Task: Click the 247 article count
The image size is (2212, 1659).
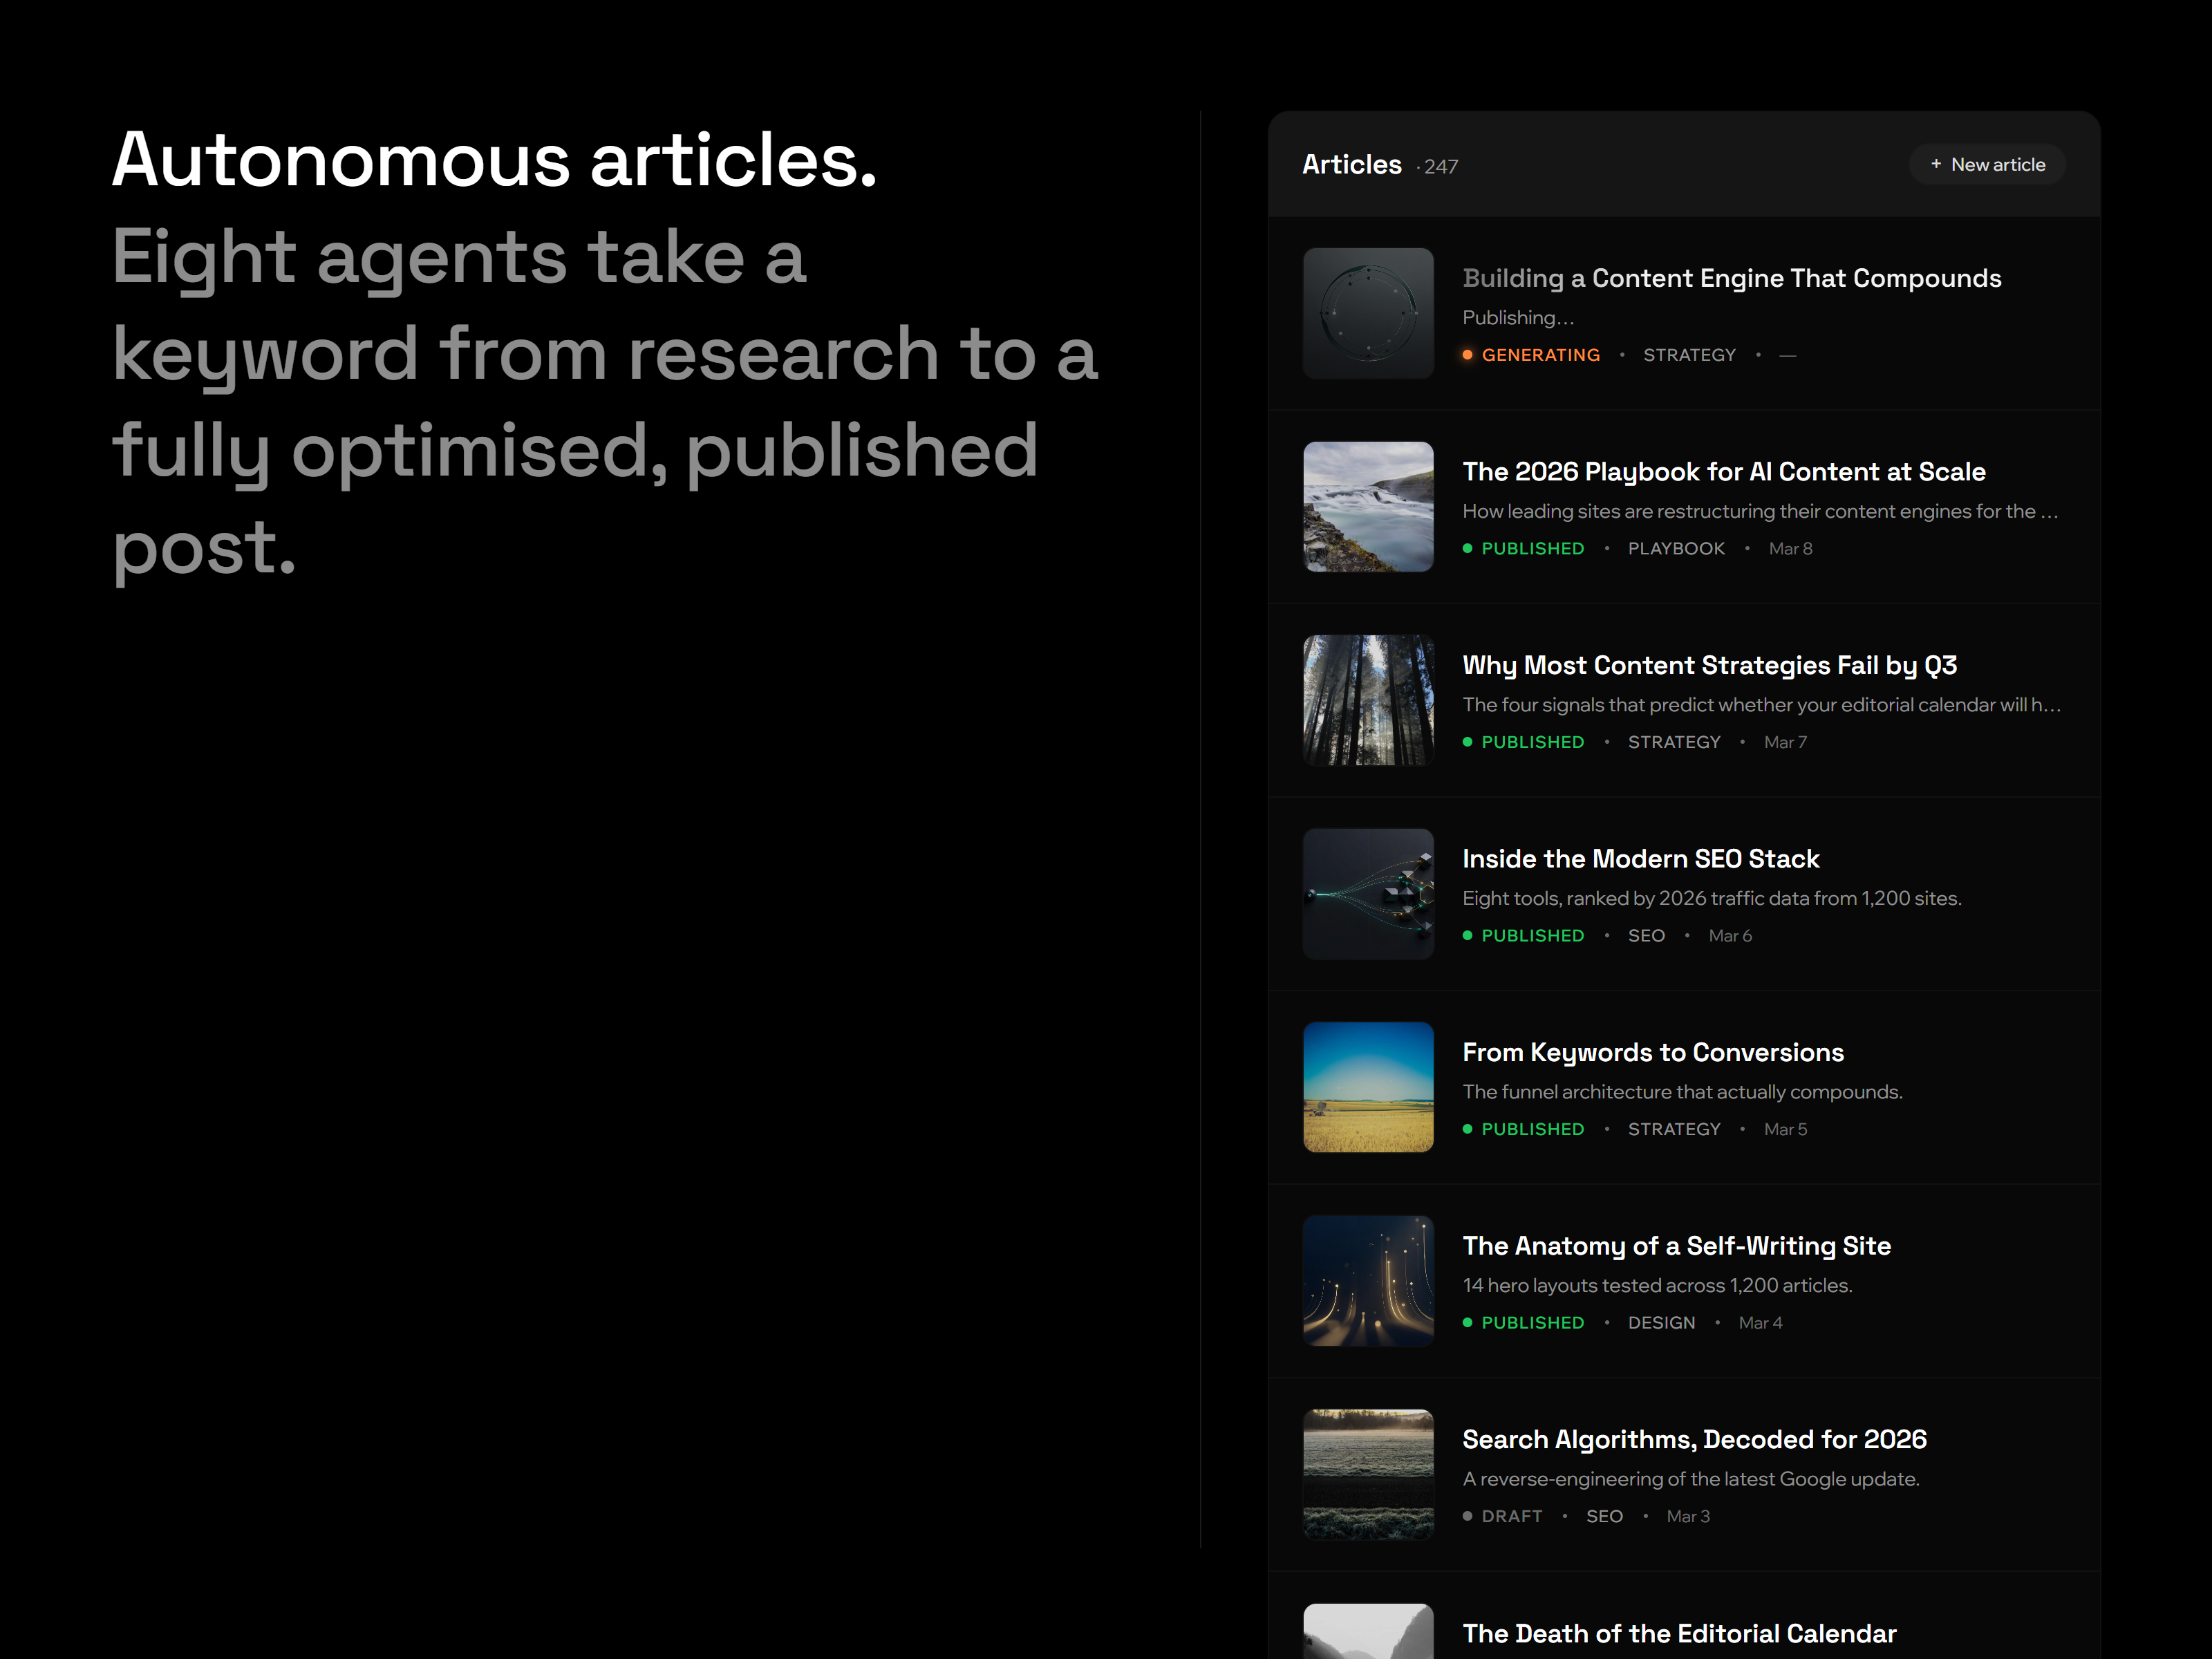Action: (1441, 167)
